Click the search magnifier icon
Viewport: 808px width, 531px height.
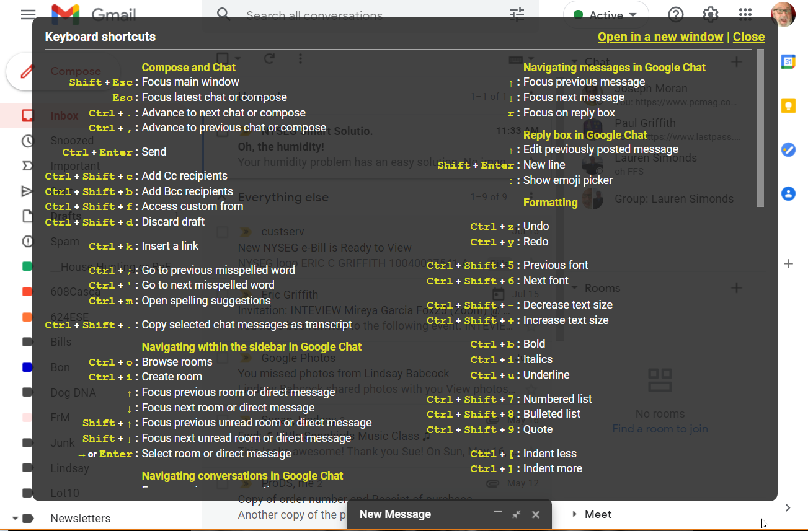tap(223, 14)
